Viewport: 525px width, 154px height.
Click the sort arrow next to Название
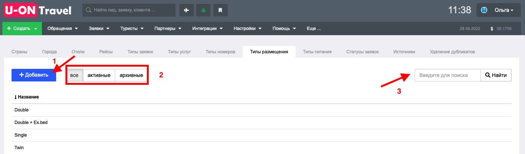(16, 97)
